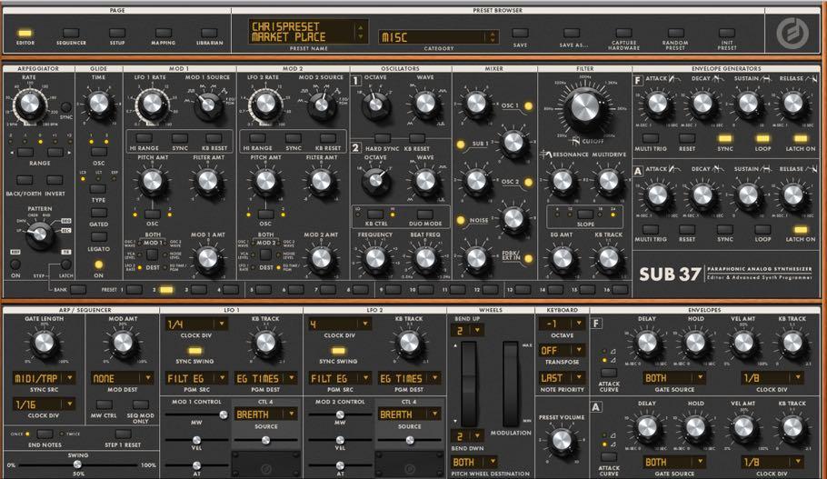
Task: Click the Filter Resonance knob
Action: point(562,181)
